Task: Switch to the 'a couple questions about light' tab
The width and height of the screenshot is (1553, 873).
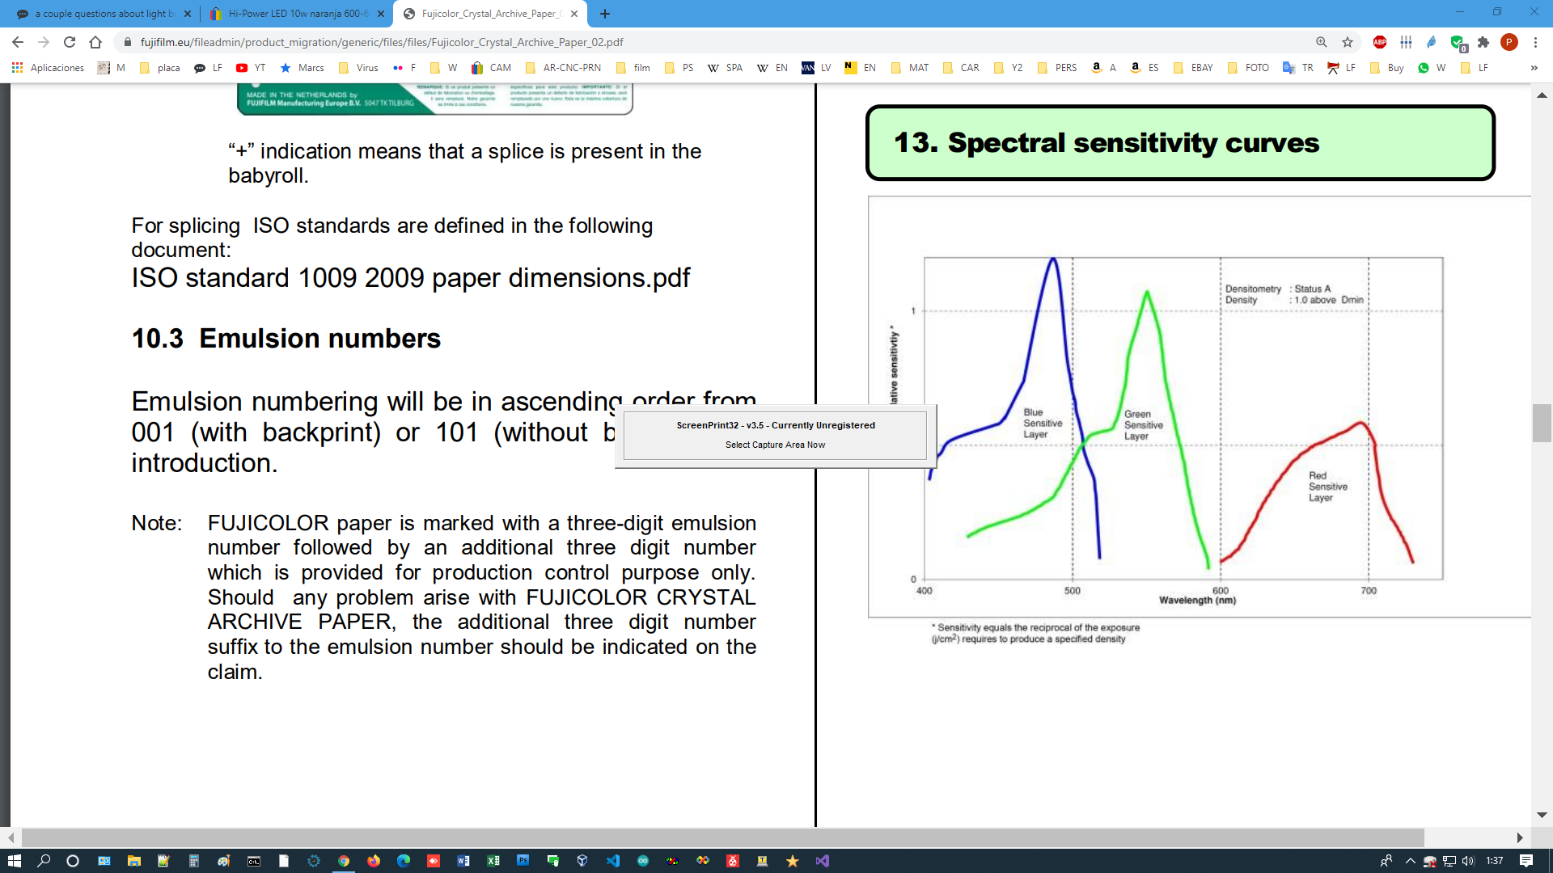Action: click(x=104, y=14)
